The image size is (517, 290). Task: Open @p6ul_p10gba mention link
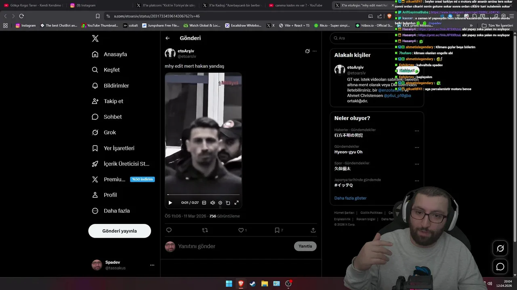397,95
